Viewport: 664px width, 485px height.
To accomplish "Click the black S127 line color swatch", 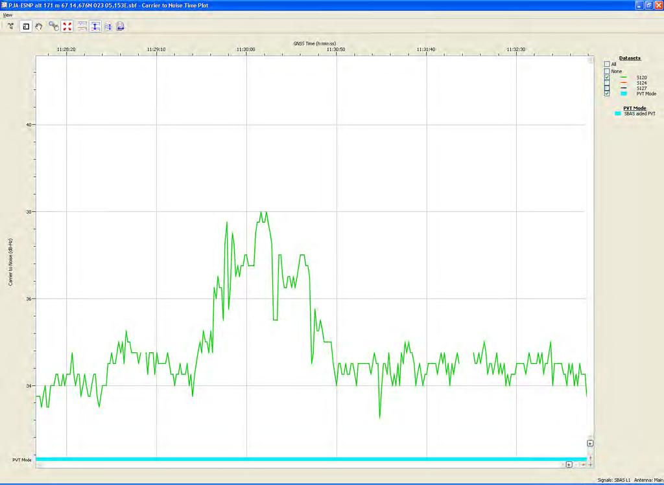I will [x=623, y=88].
